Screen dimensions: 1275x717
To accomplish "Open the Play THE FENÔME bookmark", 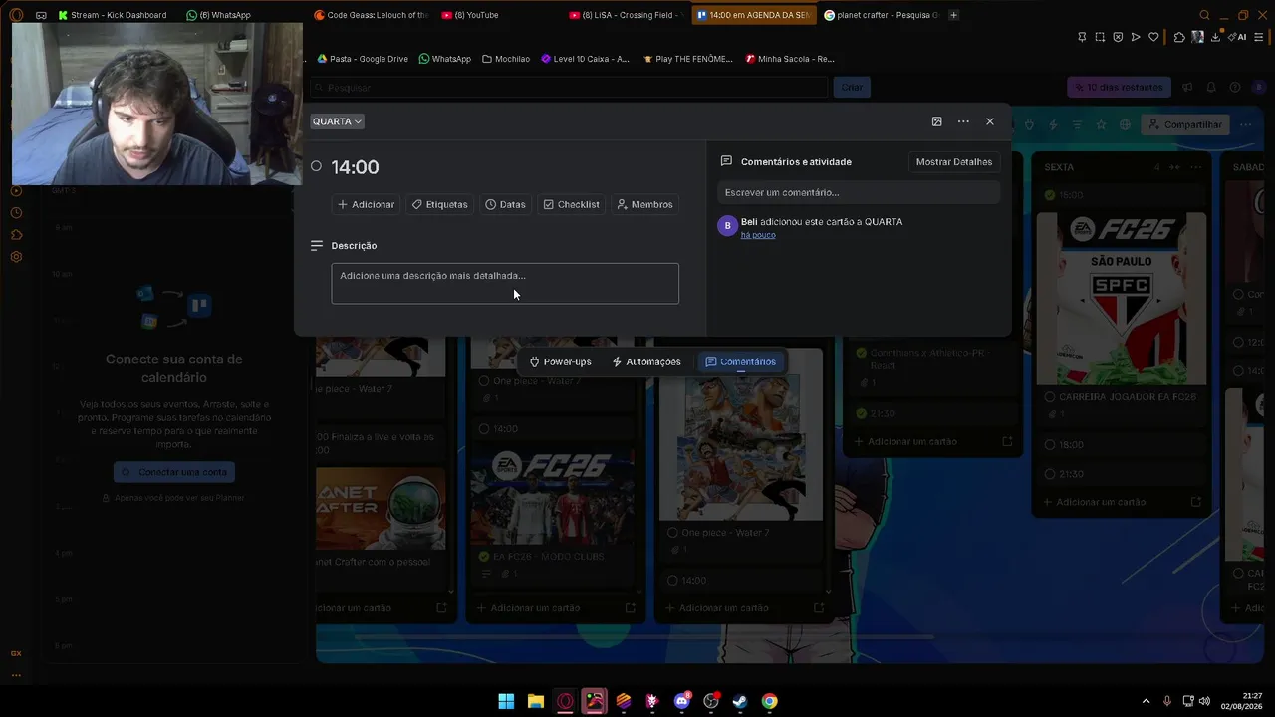I will [x=687, y=59].
